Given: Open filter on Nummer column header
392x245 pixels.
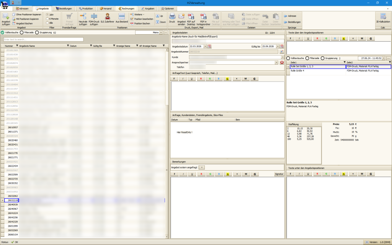Looking at the screenshot, I should coord(17,46).
